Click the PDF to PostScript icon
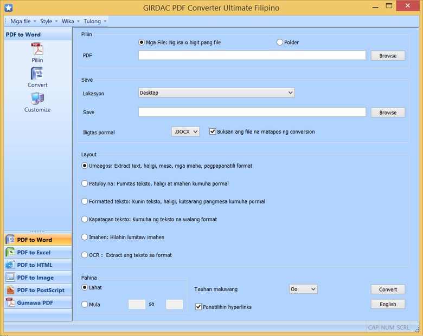The width and height of the screenshot is (423, 336). 10,290
